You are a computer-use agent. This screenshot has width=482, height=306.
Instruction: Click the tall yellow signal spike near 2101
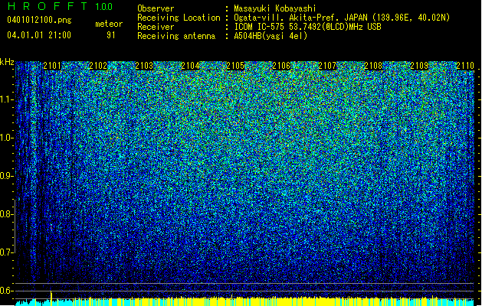tap(51, 298)
